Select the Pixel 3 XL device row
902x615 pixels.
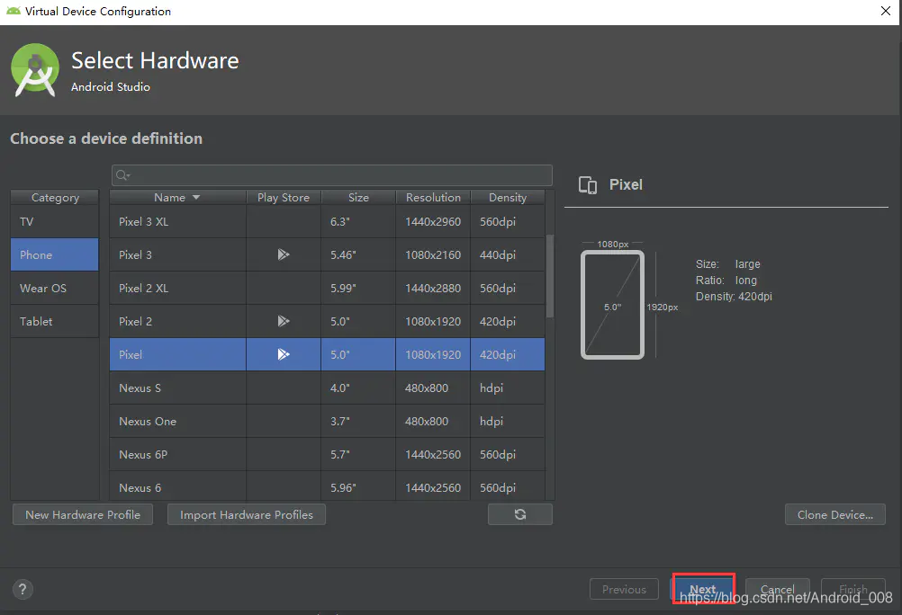click(327, 222)
